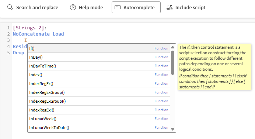Viewport: 255px width, 139px height.
Task: Select InLunarWeekToDate() suggestion
Action: click(x=99, y=128)
